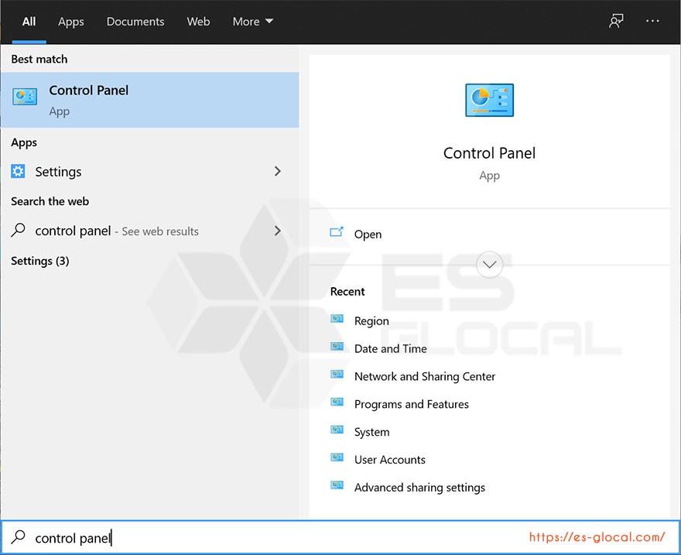The image size is (681, 555).
Task: Open the three-dots options menu
Action: click(x=652, y=21)
